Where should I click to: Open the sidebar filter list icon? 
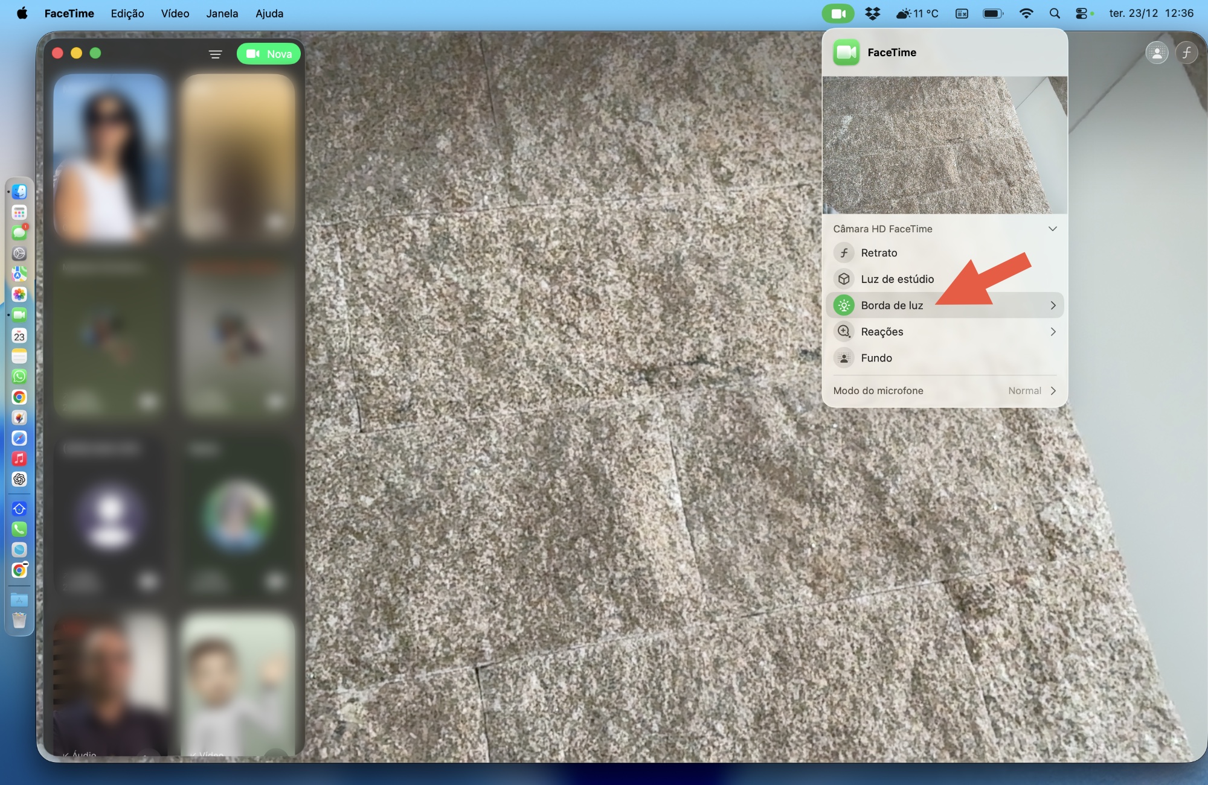(x=215, y=54)
